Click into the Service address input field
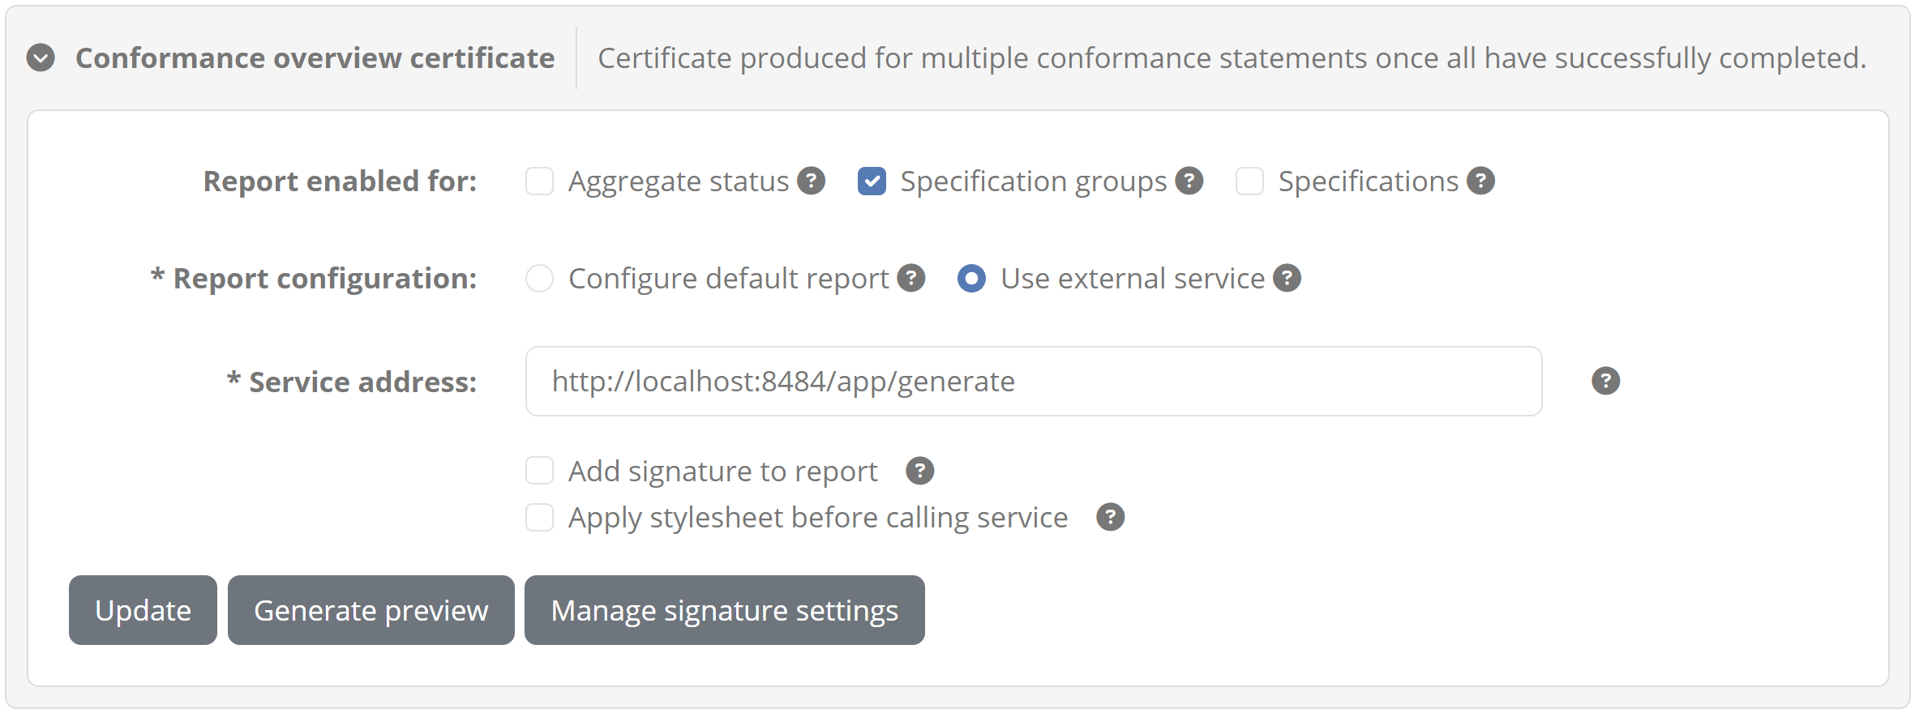This screenshot has width=1915, height=713. [x=1034, y=382]
